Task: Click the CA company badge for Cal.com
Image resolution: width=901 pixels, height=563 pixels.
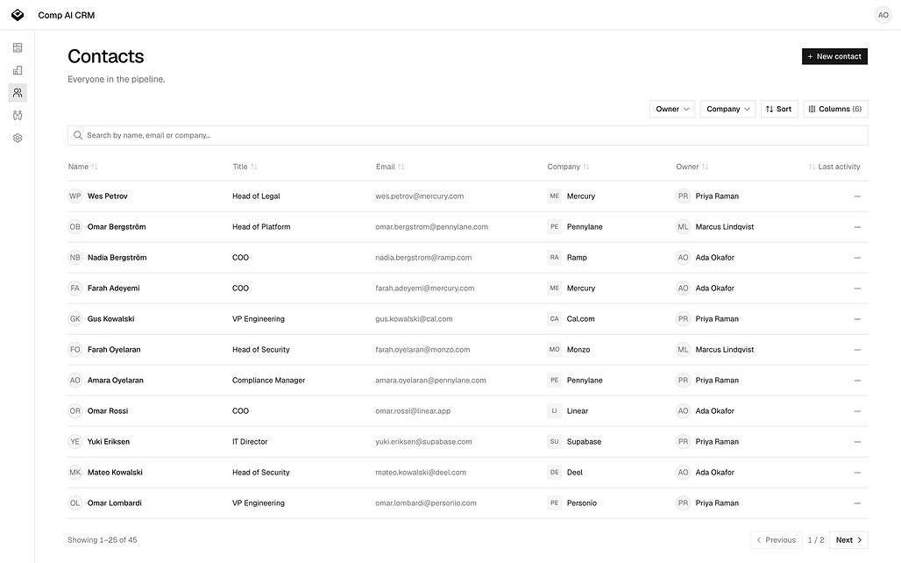Action: coord(554,318)
